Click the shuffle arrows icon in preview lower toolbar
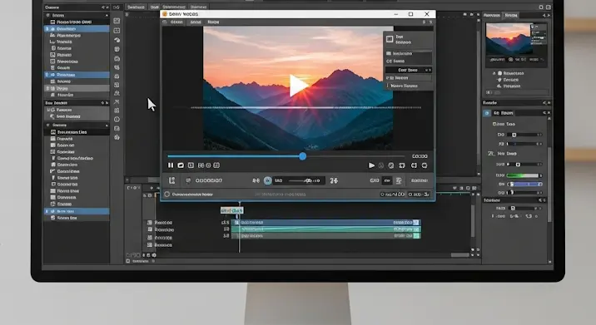Screen dimensions: 596x325 tap(334, 180)
